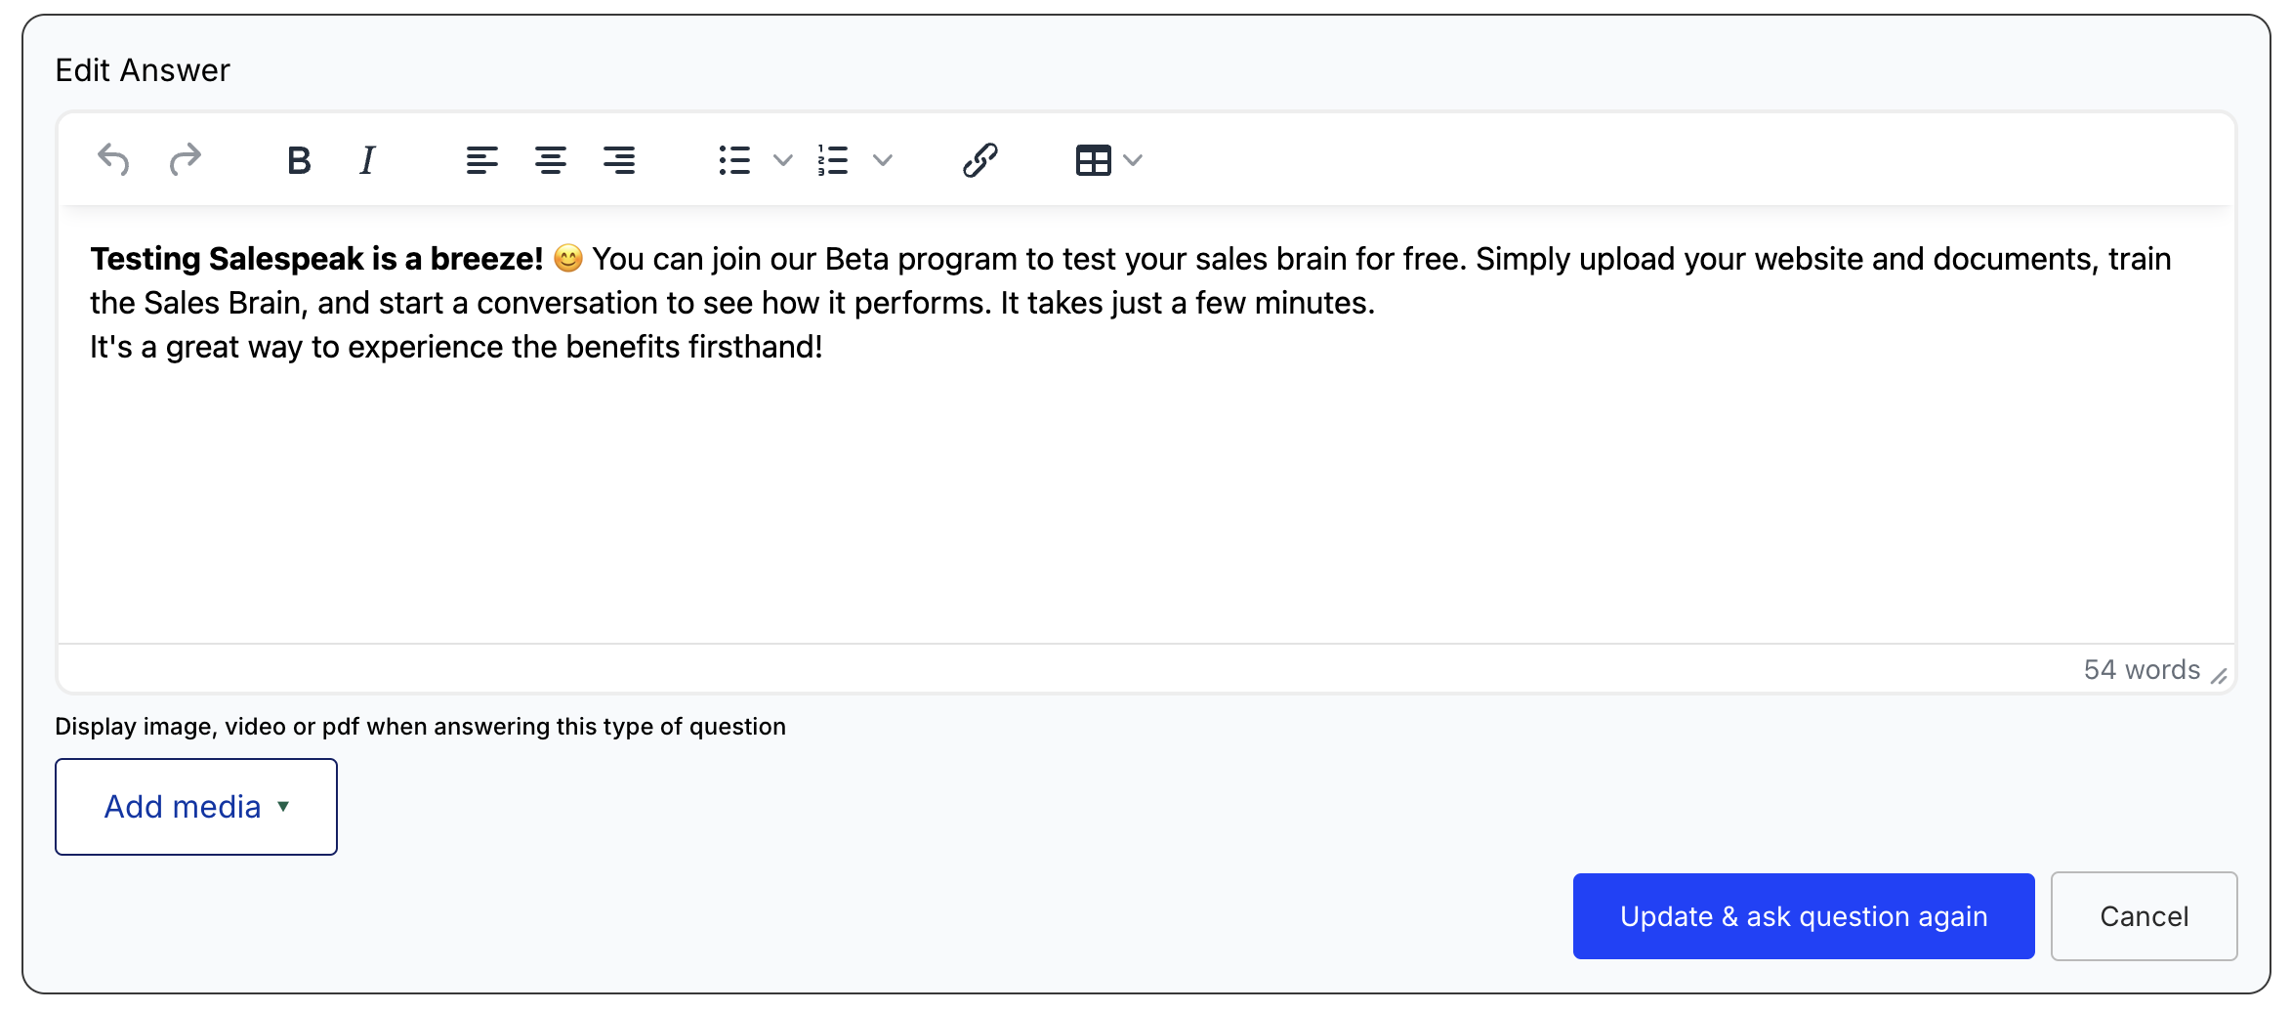Redo the last undone edit

[x=185, y=159]
